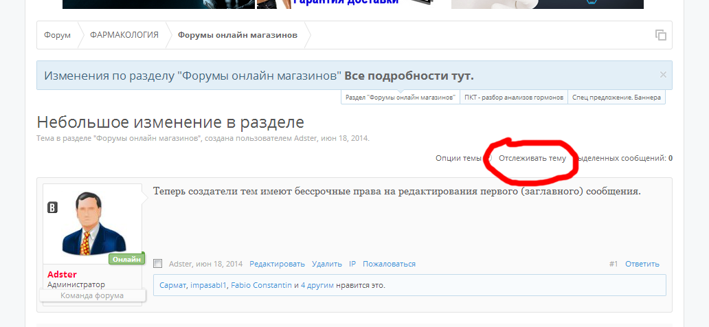Image resolution: width=709 pixels, height=327 pixels.
Task: Dismiss the notice with the X icon
Action: coord(662,75)
